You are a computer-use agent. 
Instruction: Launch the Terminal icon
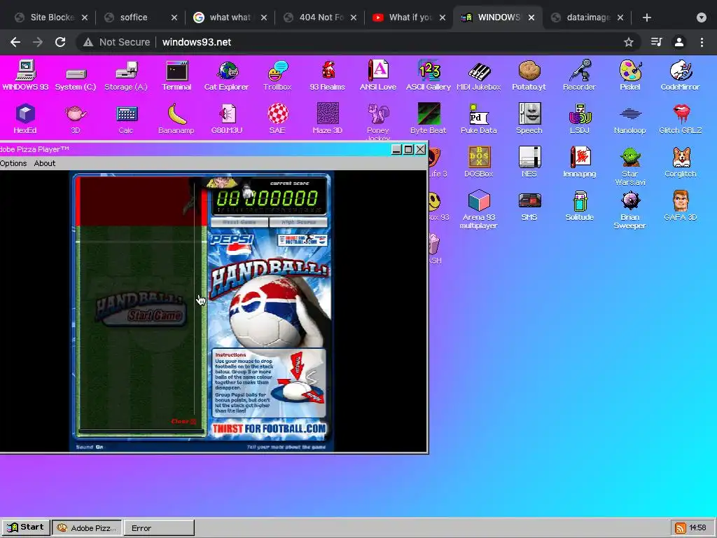coord(176,76)
